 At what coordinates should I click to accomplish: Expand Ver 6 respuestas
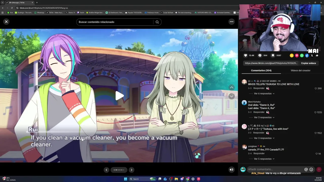[264, 94]
